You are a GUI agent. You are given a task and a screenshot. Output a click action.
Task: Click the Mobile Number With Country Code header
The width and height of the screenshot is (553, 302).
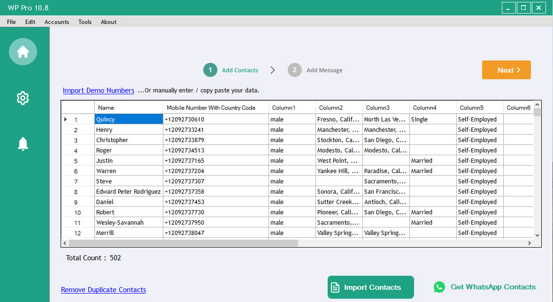coord(216,108)
